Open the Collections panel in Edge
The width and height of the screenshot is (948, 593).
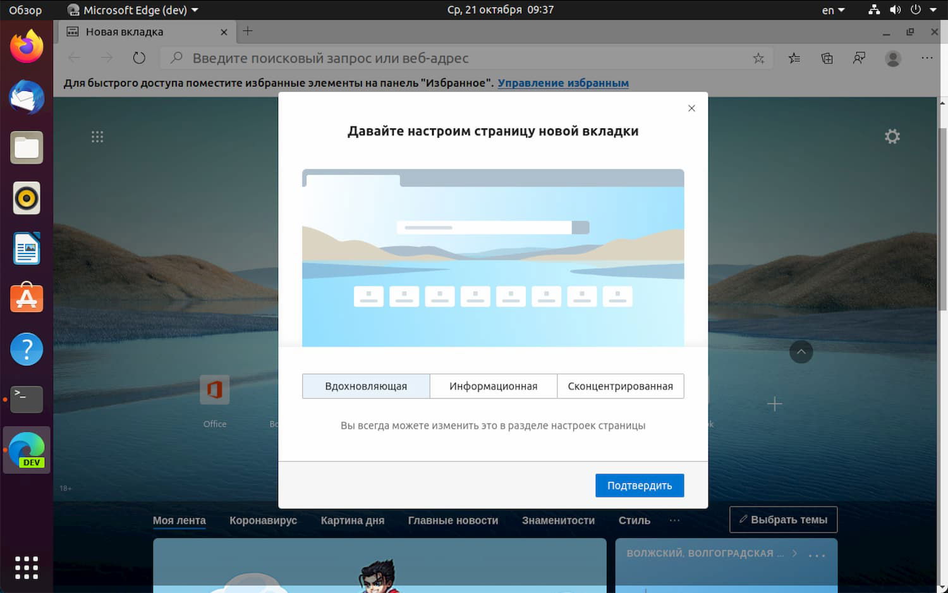coord(826,58)
